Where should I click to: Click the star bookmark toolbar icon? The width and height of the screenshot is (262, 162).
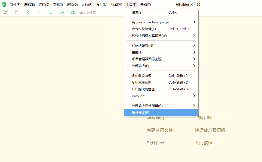(x=51, y=12)
